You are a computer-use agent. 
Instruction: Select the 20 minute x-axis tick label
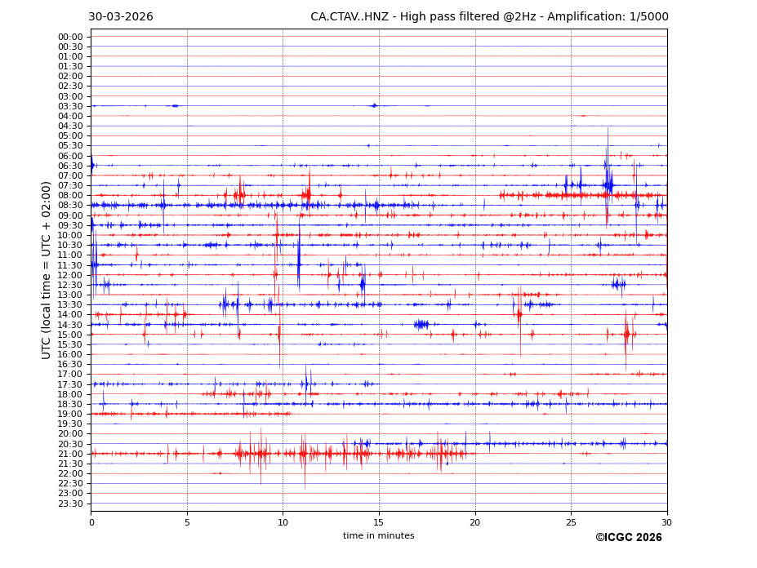point(475,523)
